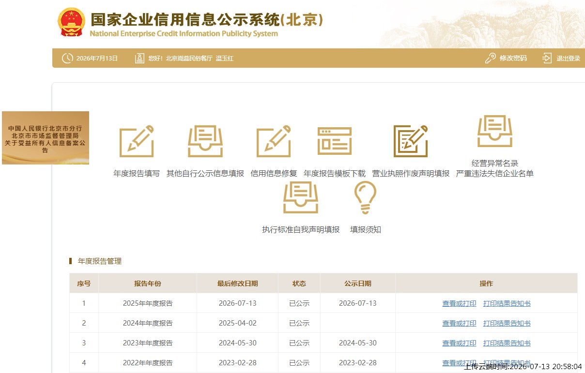Open the 其他自行公示信息填报 inbox icon
The image size is (585, 373).
click(x=205, y=141)
